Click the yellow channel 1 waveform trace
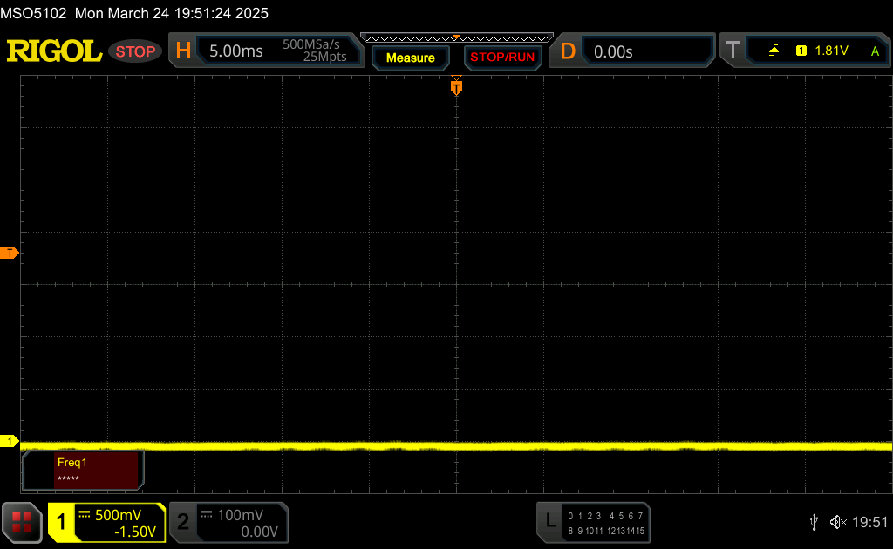 click(x=456, y=446)
